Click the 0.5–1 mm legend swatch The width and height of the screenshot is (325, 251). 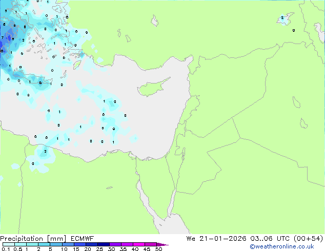21,244
